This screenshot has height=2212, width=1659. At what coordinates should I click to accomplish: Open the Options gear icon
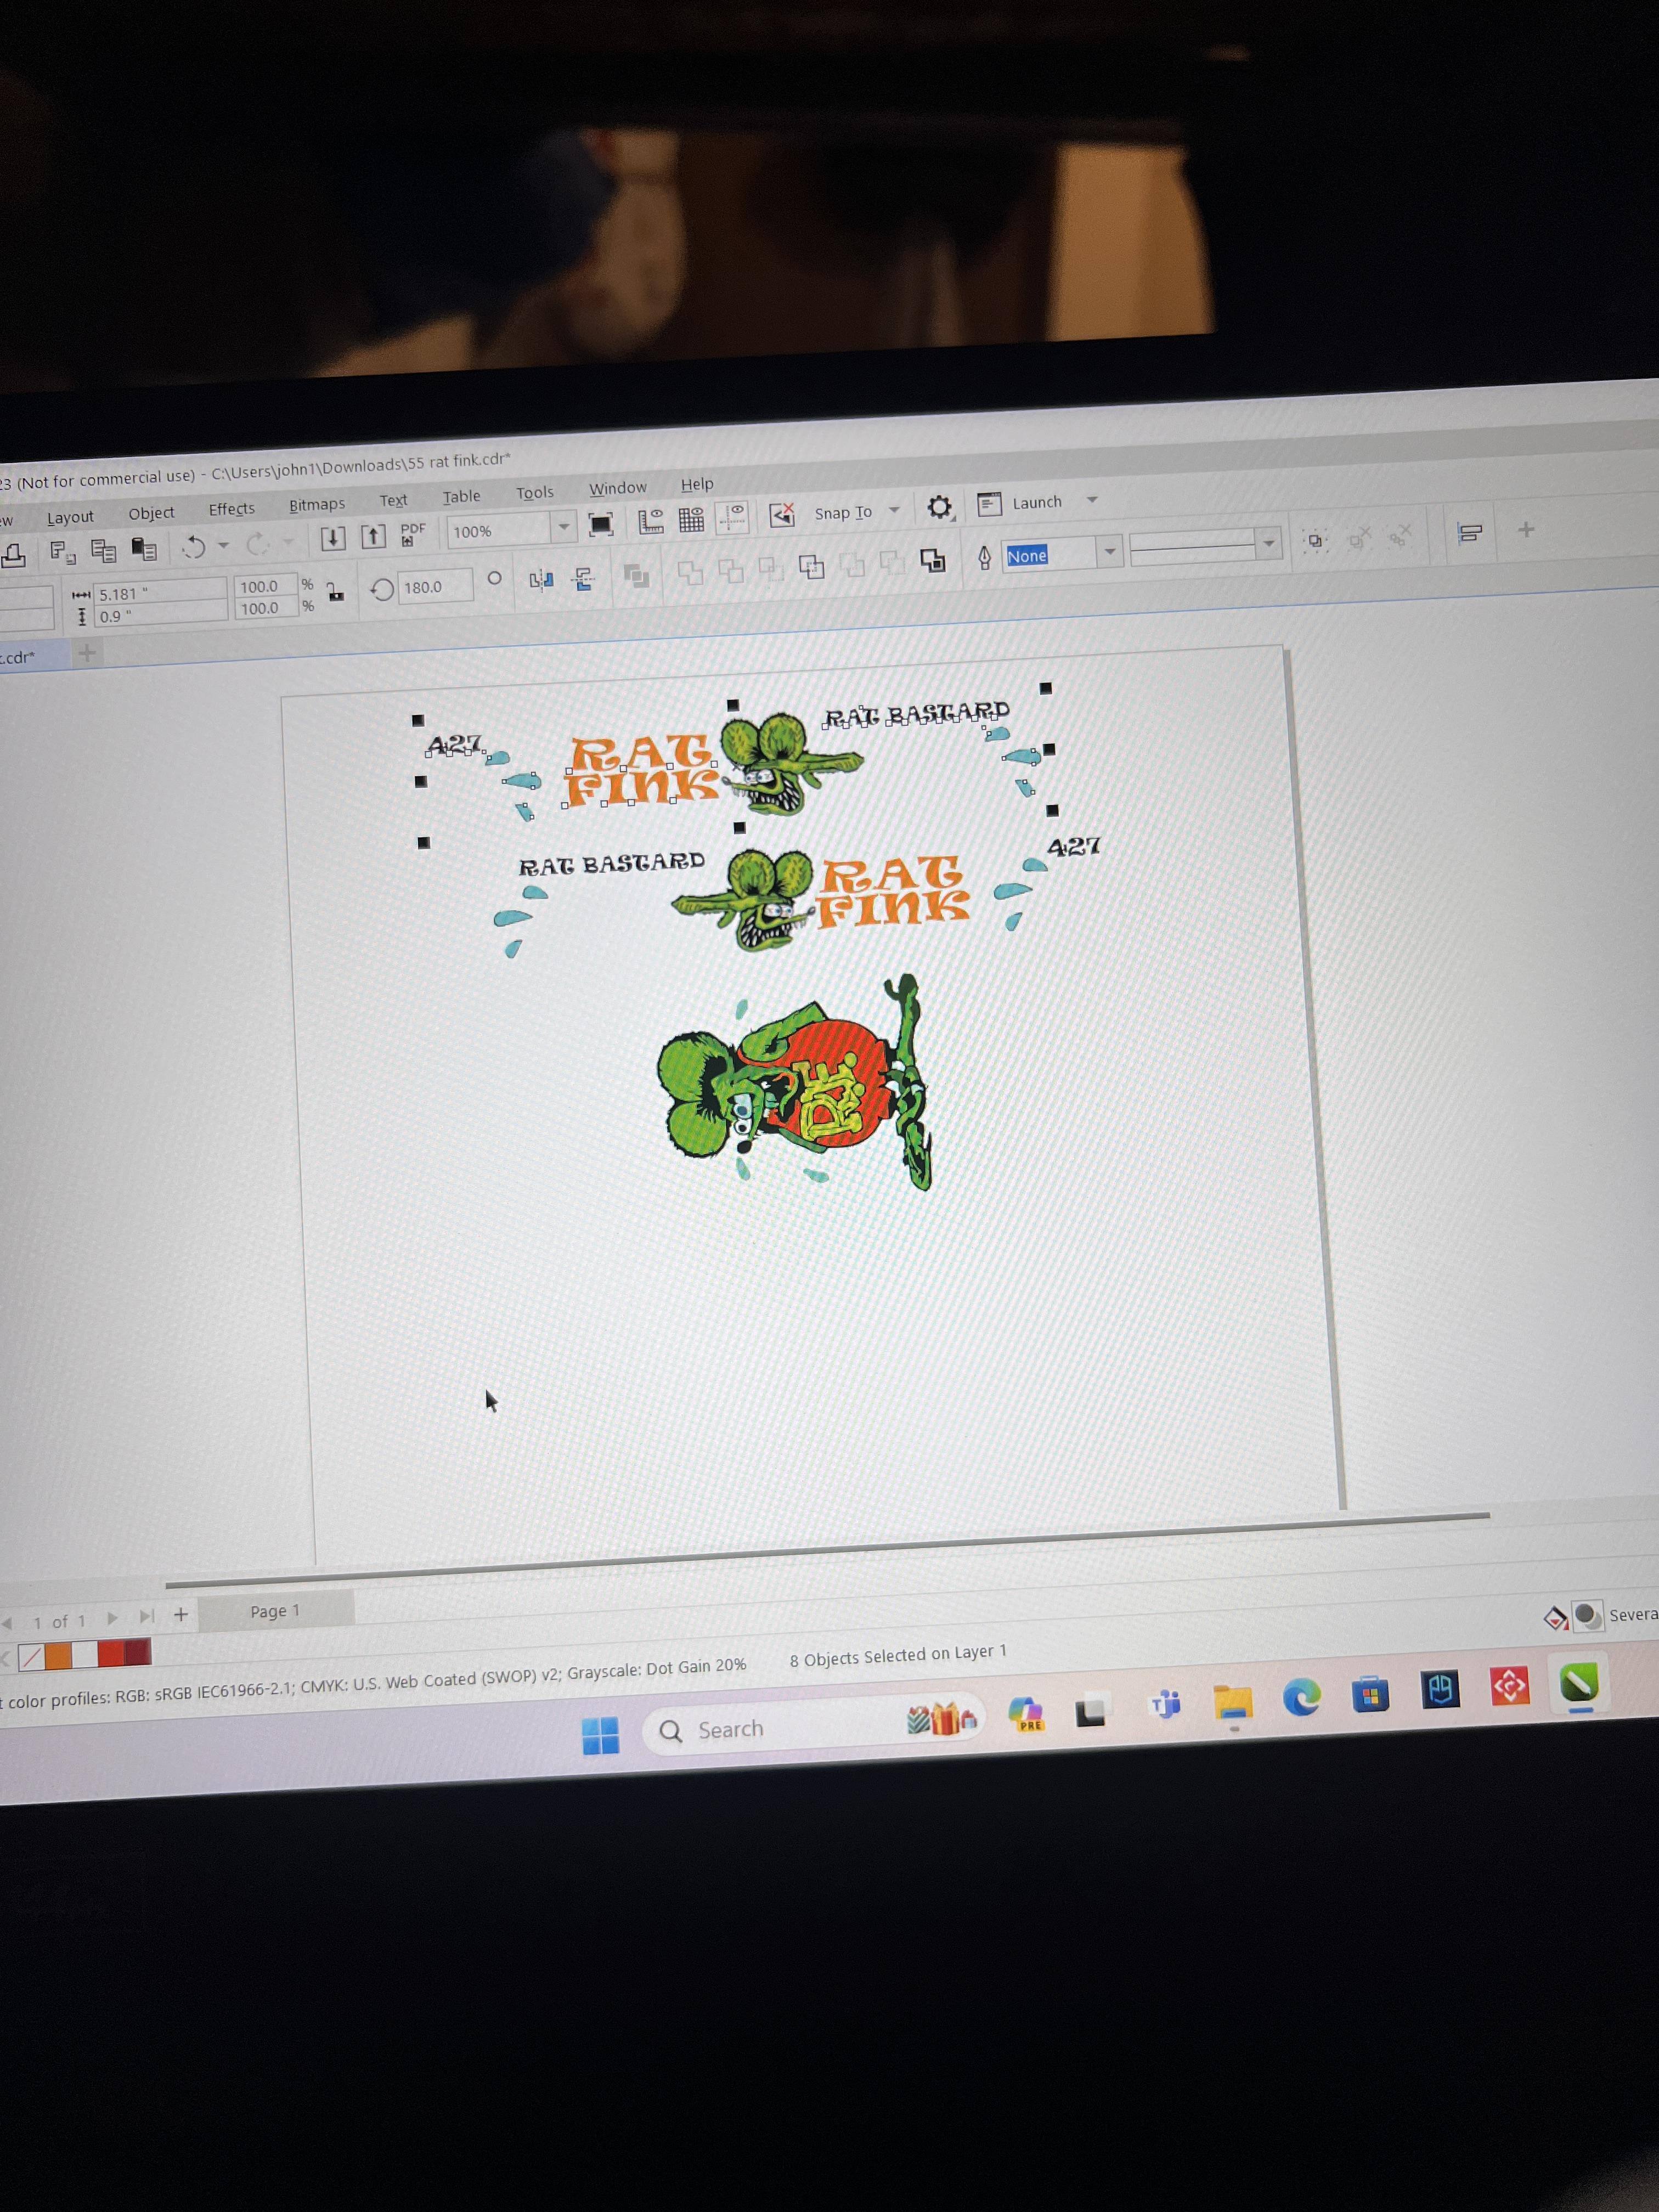(x=938, y=508)
